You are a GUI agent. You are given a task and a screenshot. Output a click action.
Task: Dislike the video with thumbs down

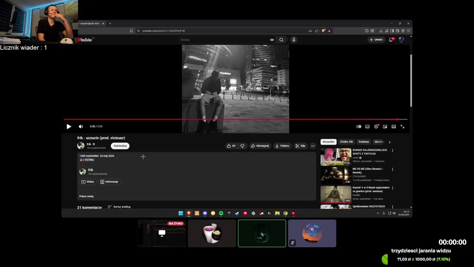(x=242, y=146)
